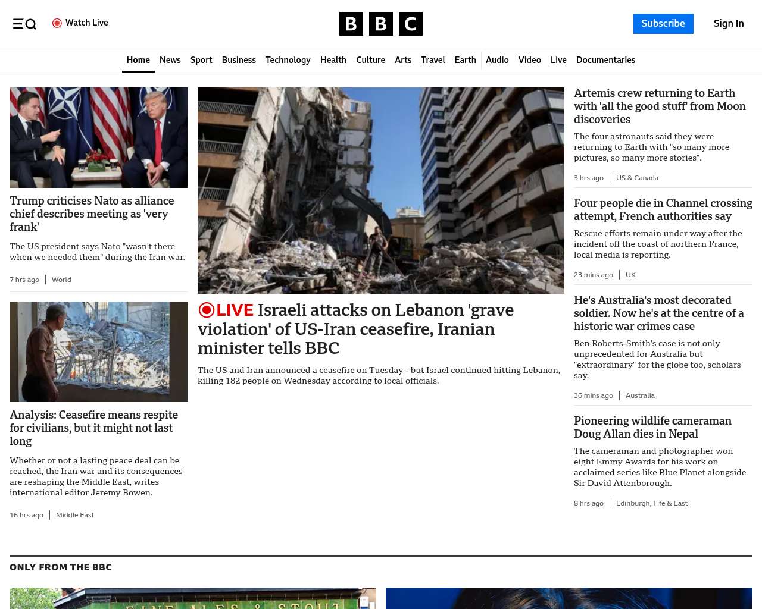Open 'Analysis: Ceasefire means respite' article
Screen dimensions: 762x609
[93, 428]
